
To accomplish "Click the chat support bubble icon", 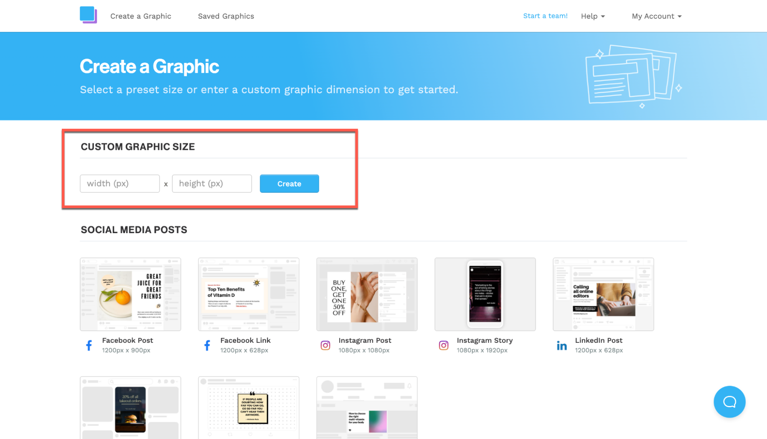I will pos(729,402).
